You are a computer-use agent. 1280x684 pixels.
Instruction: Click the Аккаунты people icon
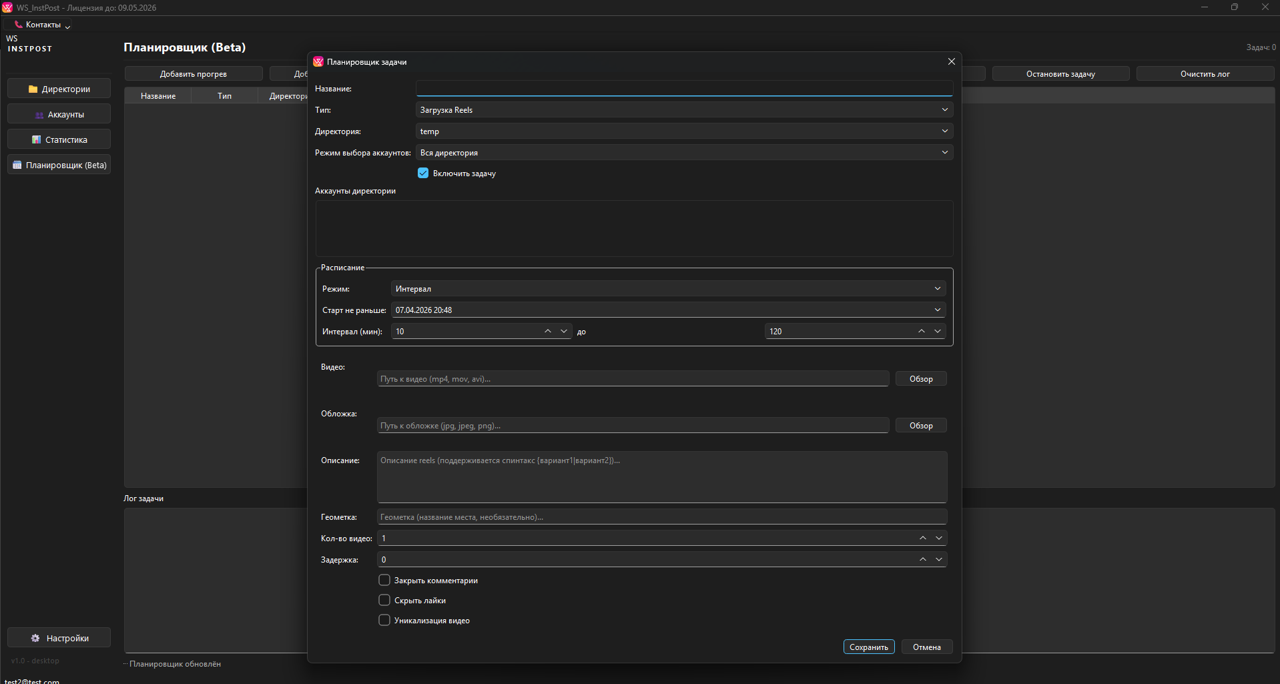(39, 115)
